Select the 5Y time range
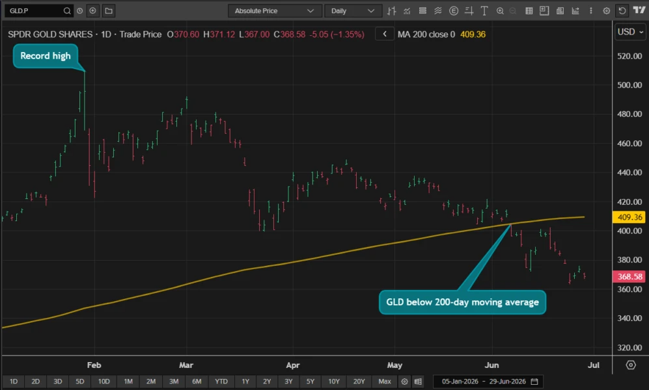Screen dimensions: 649x390 point(311,382)
